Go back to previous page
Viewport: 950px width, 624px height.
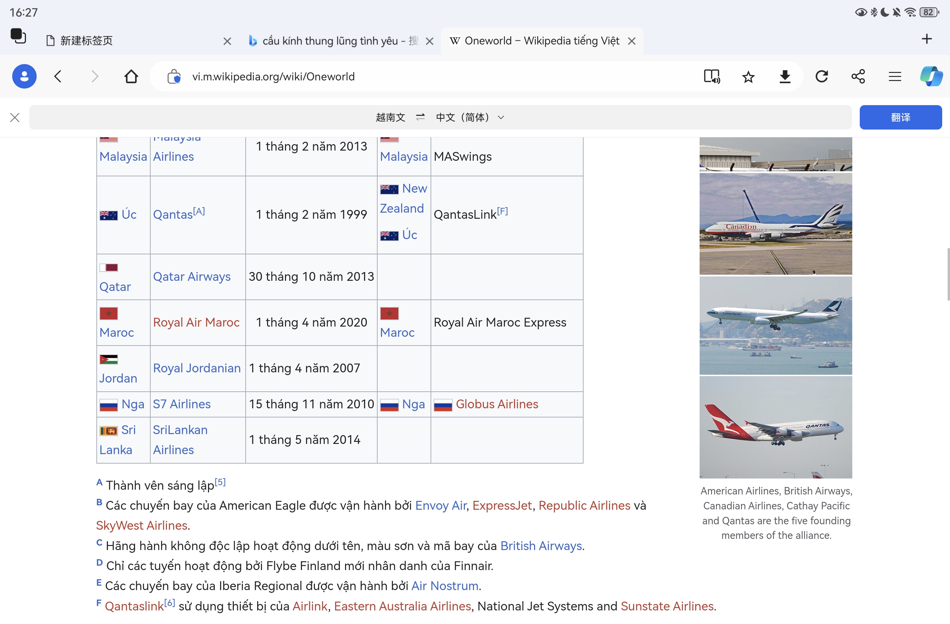[x=58, y=76]
